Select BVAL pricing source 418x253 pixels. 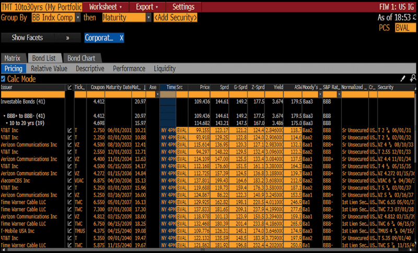[405, 28]
